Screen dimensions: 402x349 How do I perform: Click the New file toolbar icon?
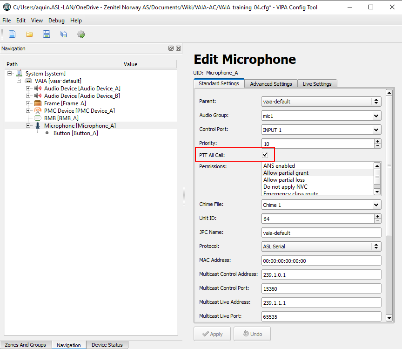click(12, 34)
